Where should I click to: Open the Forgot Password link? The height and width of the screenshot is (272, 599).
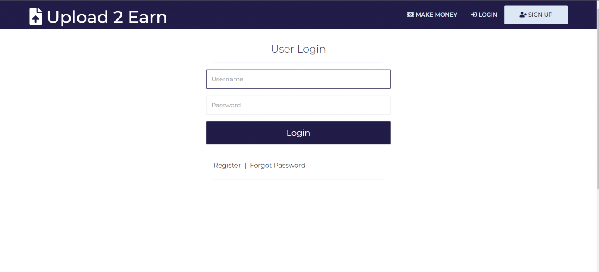277,165
